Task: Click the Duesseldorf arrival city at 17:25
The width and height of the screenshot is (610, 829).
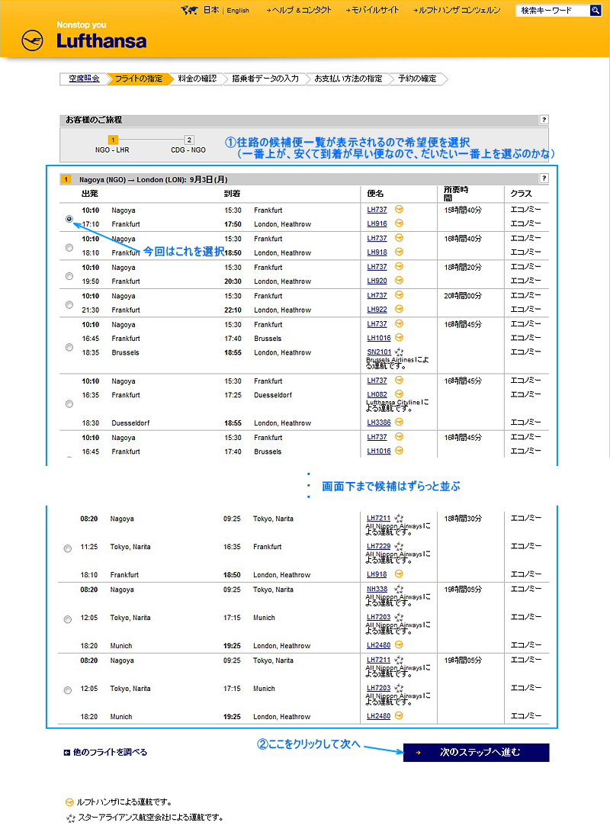Action: coord(273,395)
